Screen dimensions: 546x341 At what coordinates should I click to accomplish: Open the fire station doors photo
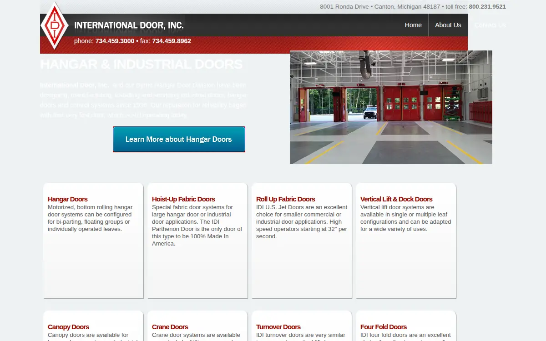(391, 107)
